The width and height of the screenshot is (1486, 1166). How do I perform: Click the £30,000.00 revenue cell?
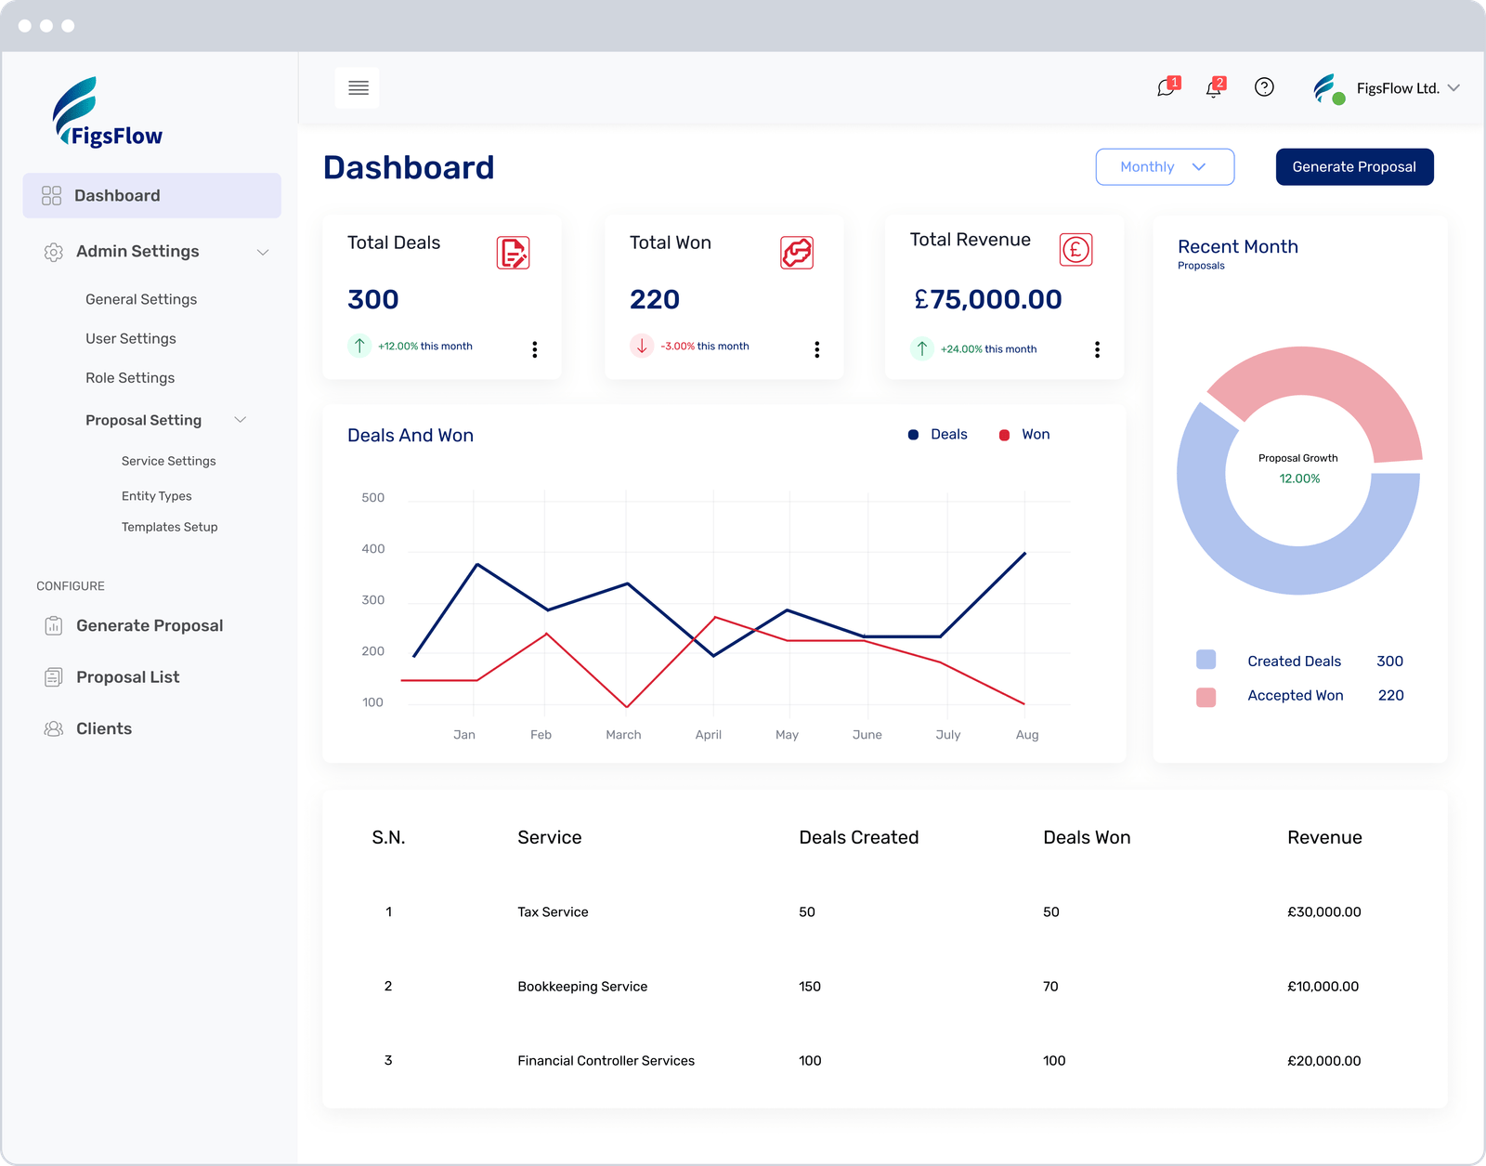pyautogui.click(x=1324, y=912)
